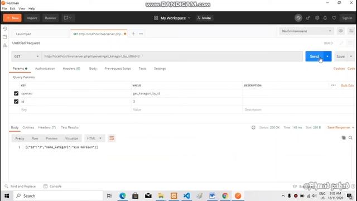Open the Send button dropdown arrow
This screenshot has width=357, height=201.
coord(327,56)
